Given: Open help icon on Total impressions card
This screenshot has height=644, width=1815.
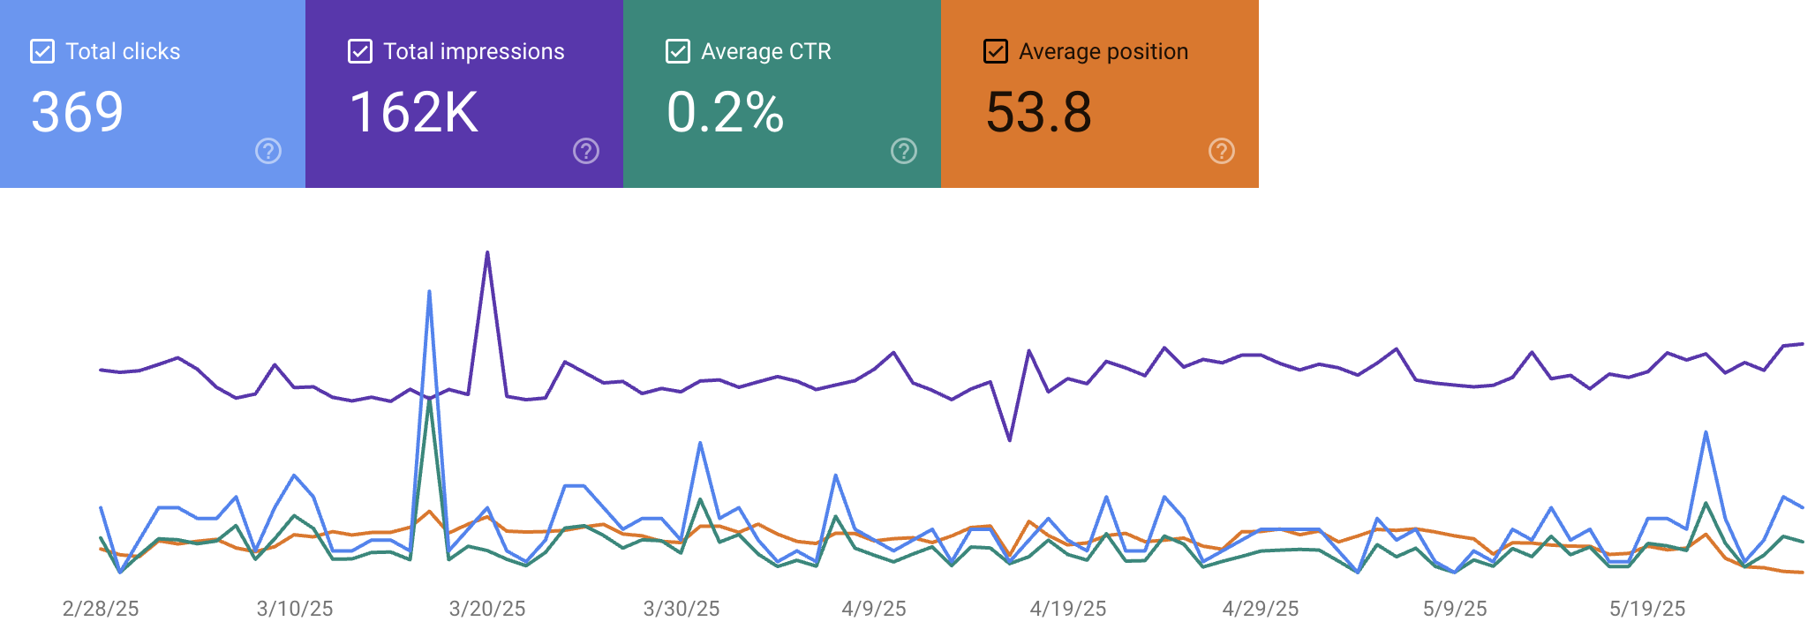Looking at the screenshot, I should [586, 151].
